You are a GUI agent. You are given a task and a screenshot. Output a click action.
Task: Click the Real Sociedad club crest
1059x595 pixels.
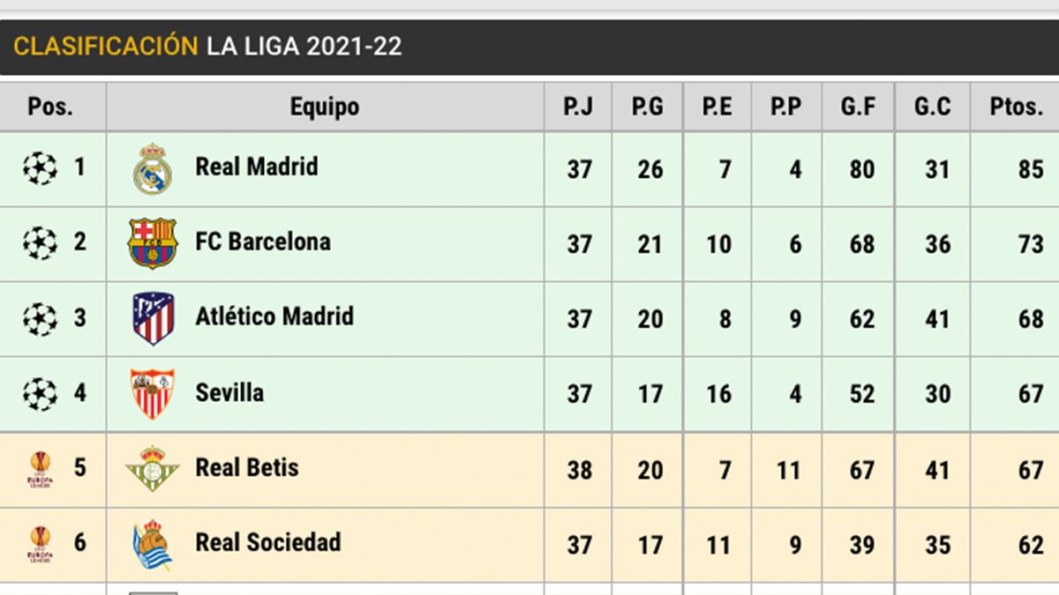(x=153, y=544)
